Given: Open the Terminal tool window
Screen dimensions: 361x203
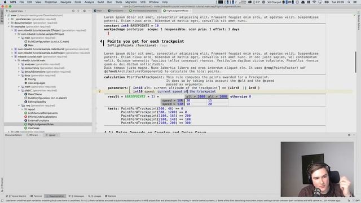Looking at the screenshot, I should (36, 196).
